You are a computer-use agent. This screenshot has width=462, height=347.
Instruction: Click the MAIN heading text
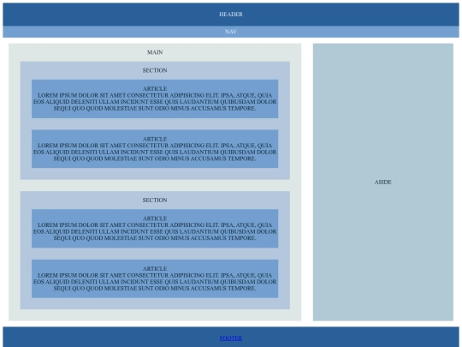[x=155, y=52]
